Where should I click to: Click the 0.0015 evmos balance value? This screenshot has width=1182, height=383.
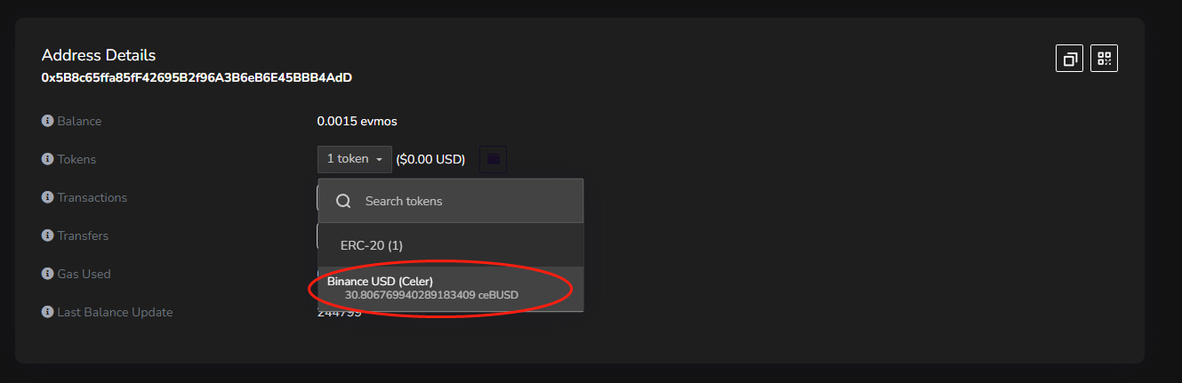pyautogui.click(x=350, y=121)
